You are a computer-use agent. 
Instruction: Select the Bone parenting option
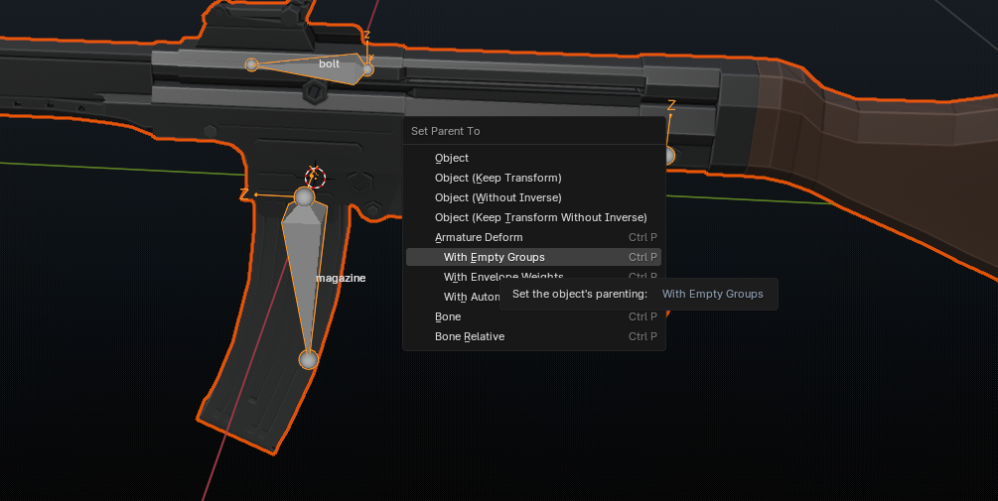click(448, 316)
